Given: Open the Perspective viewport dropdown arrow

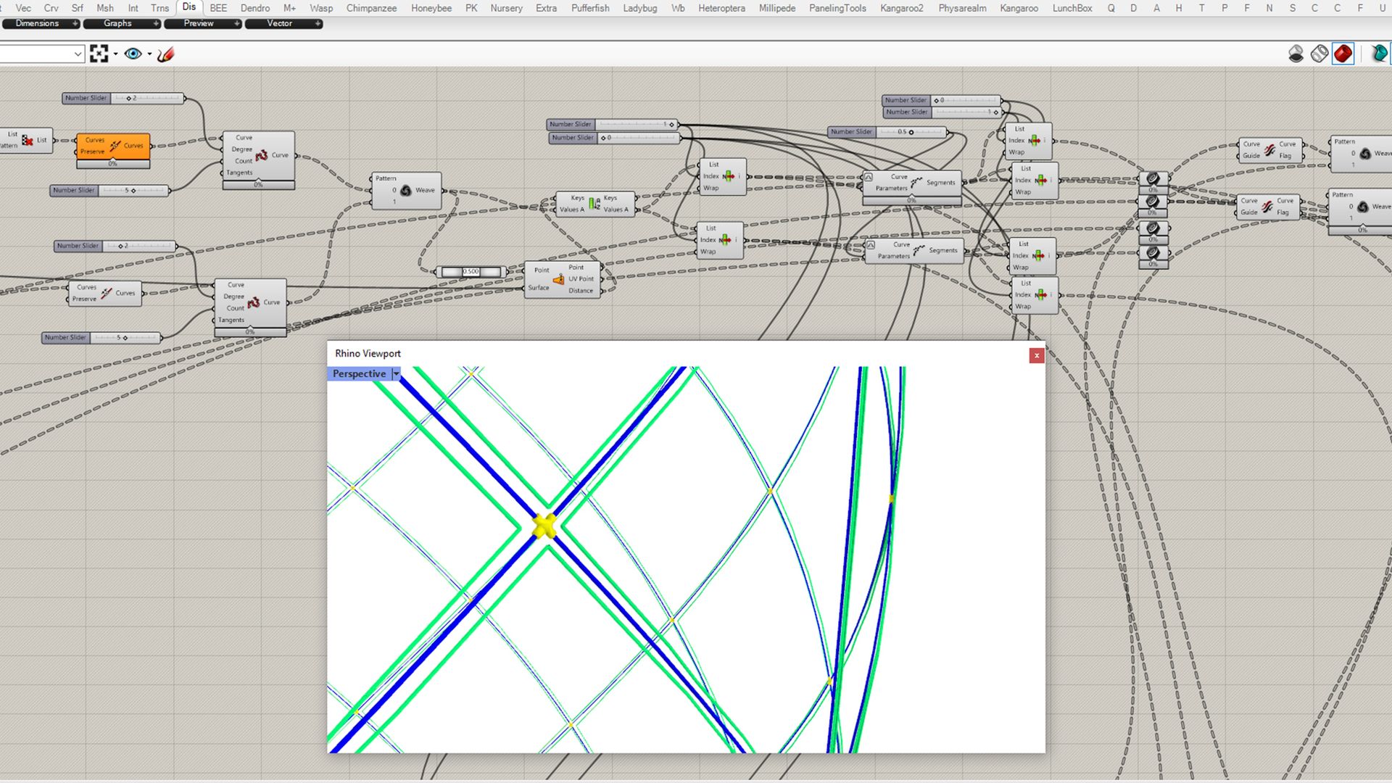Looking at the screenshot, I should (x=396, y=374).
